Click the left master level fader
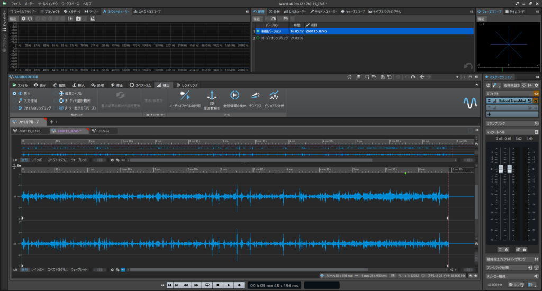 pos(501,168)
